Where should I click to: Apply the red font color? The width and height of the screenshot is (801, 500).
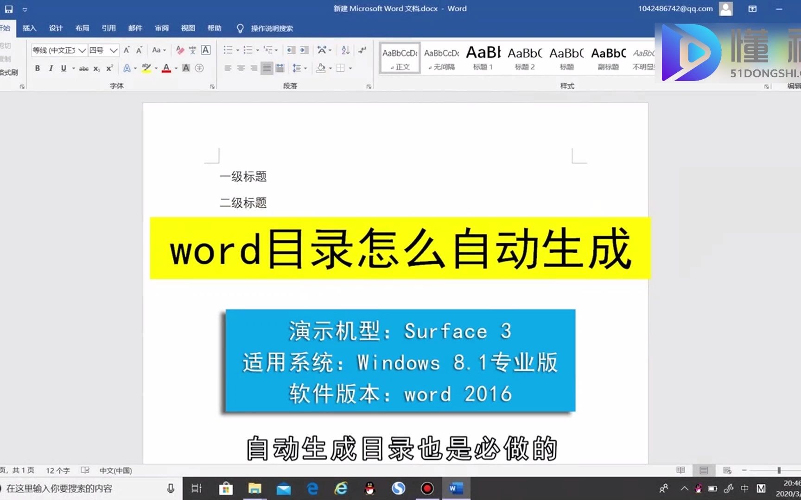pyautogui.click(x=166, y=68)
